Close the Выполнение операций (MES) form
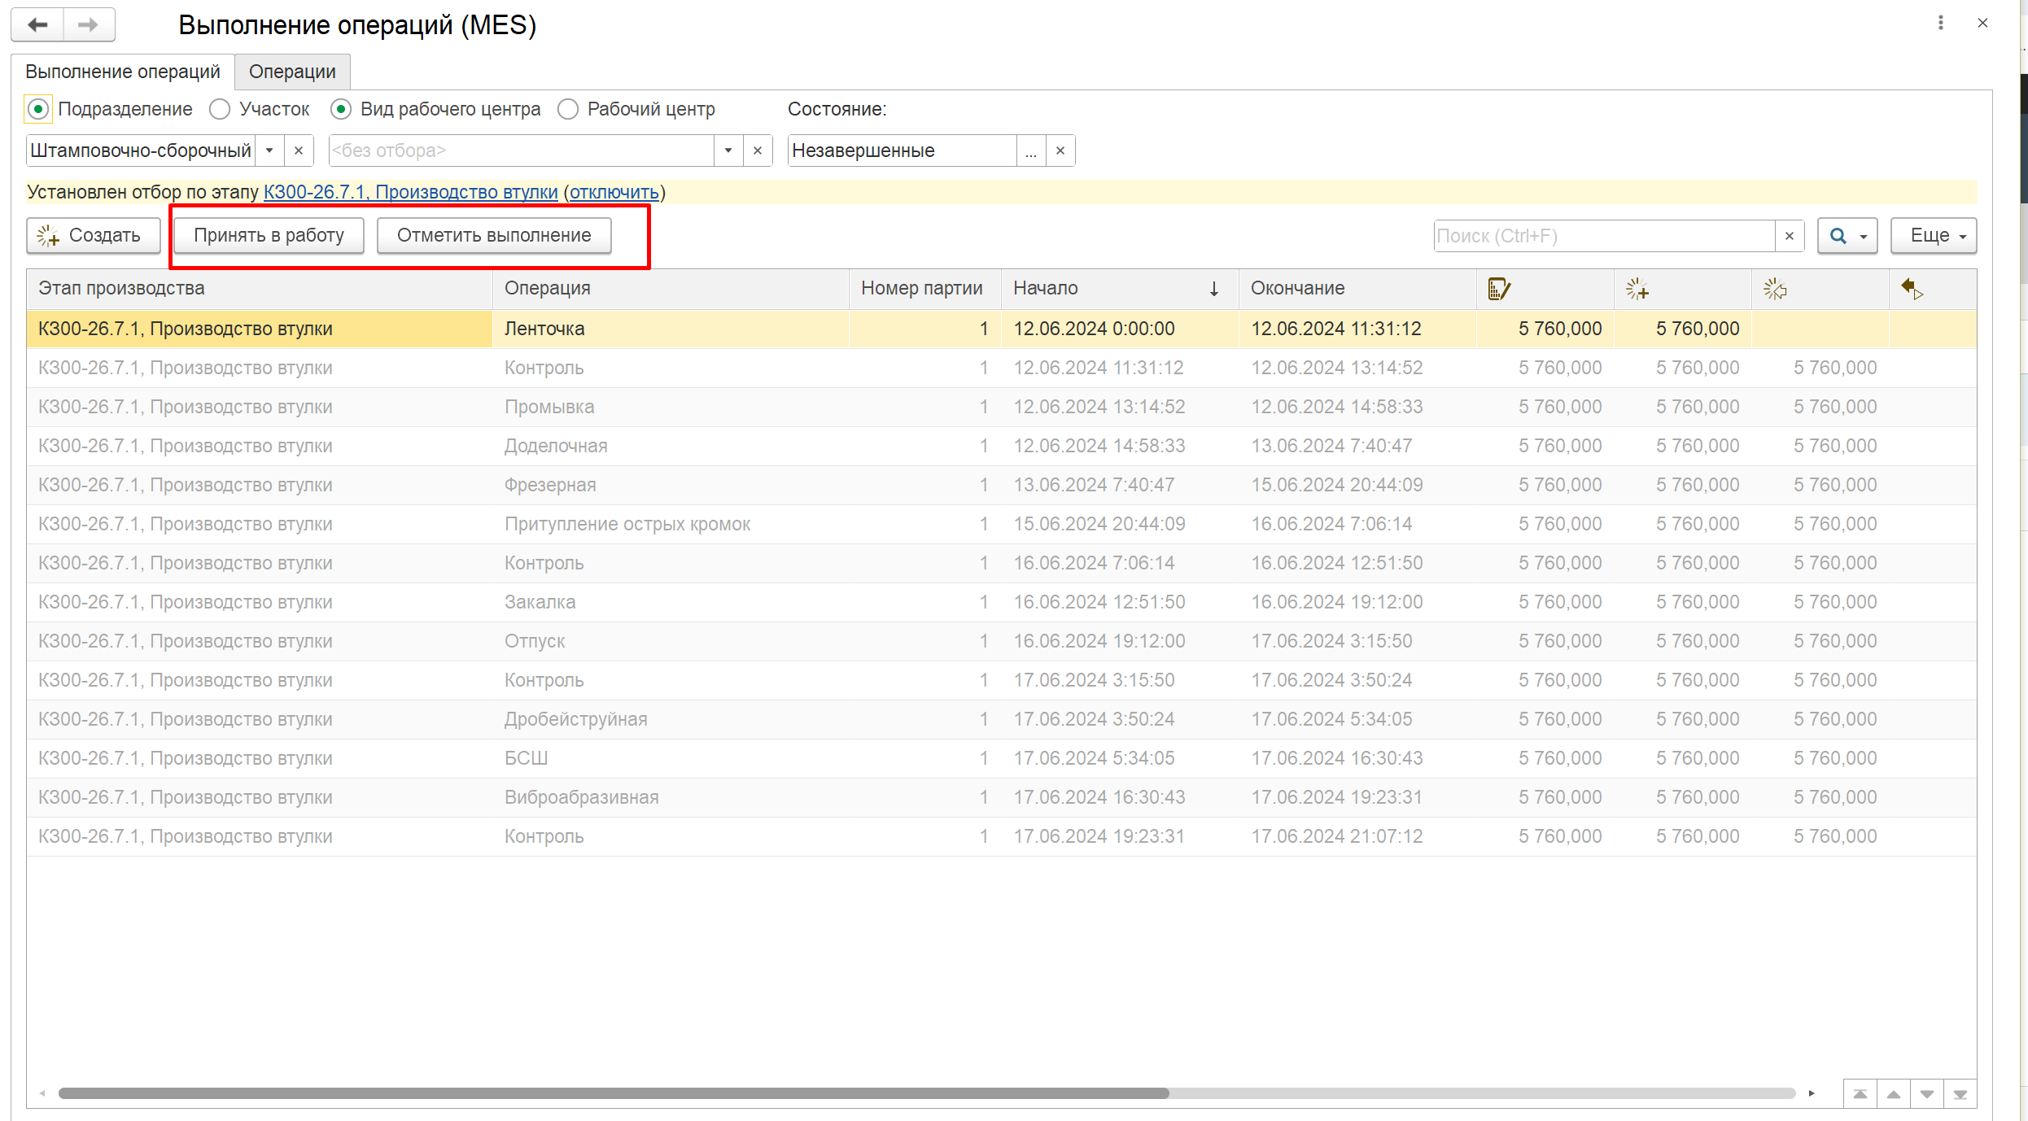This screenshot has height=1121, width=2028. pos(1982,23)
